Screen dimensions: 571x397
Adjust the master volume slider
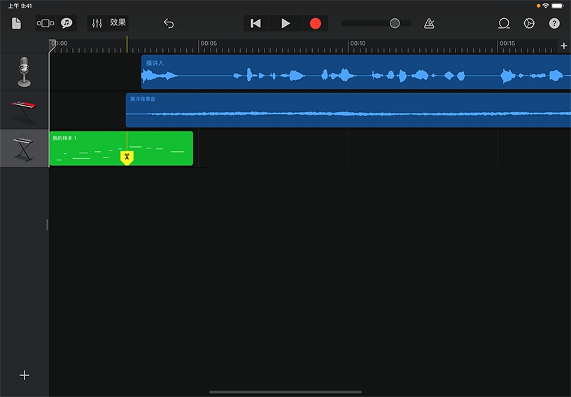click(395, 23)
